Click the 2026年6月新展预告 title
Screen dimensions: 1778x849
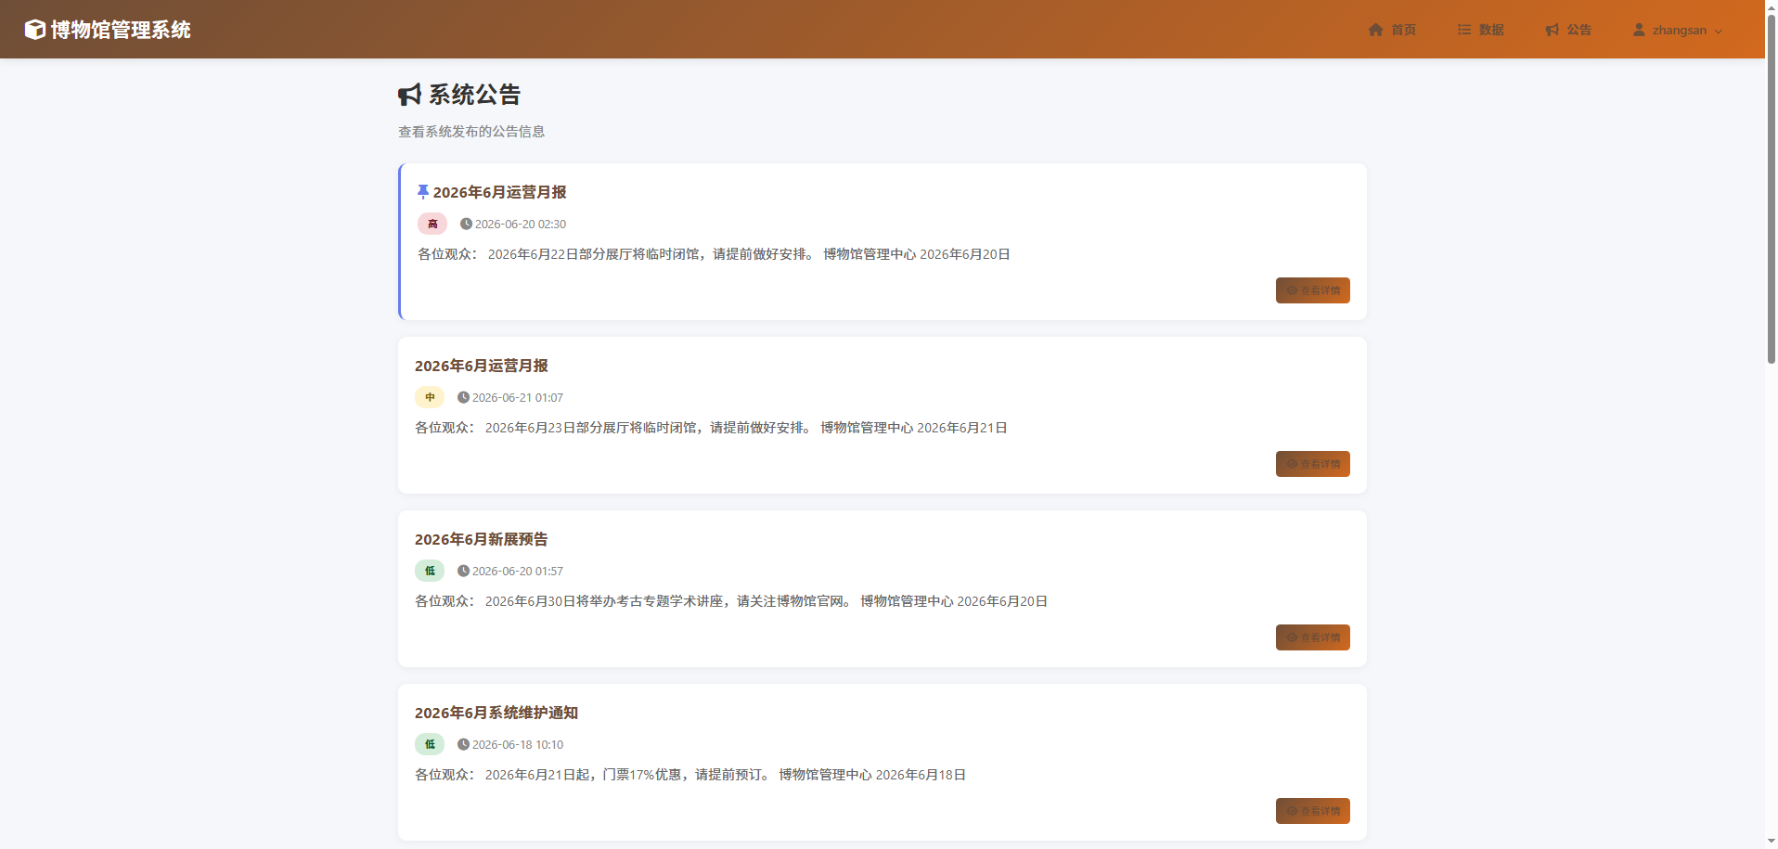(x=482, y=539)
